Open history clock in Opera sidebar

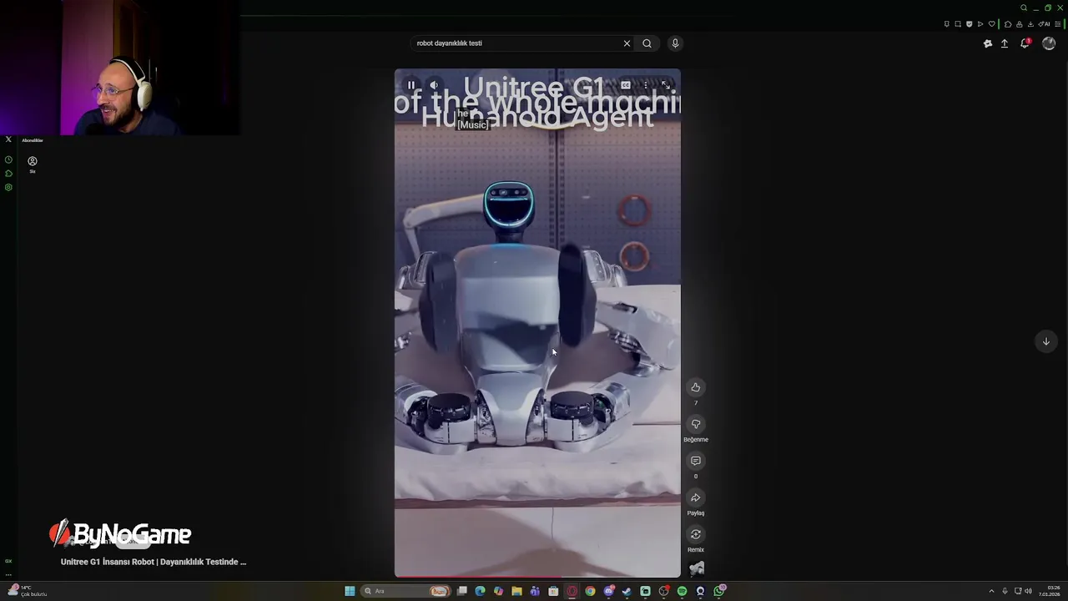tap(8, 159)
